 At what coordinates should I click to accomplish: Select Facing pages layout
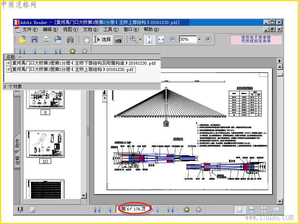[276, 209]
